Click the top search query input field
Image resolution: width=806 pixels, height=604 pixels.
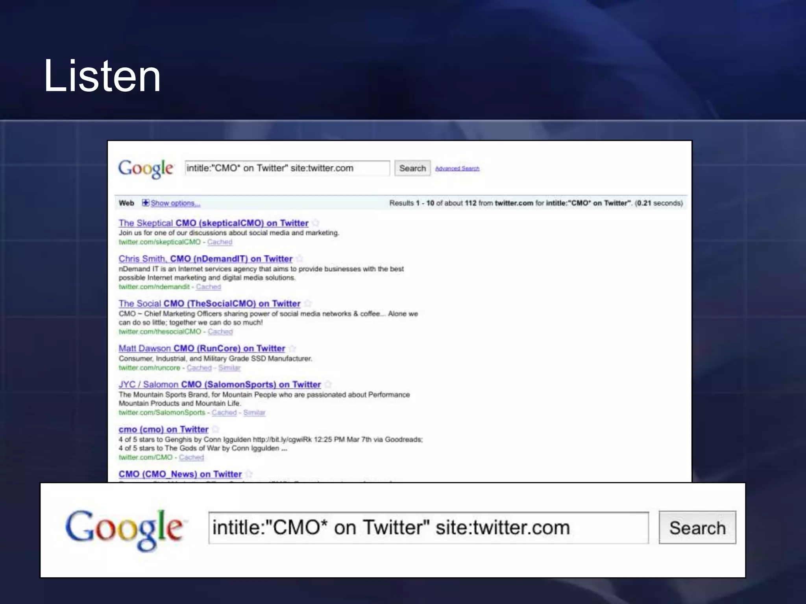tap(287, 168)
